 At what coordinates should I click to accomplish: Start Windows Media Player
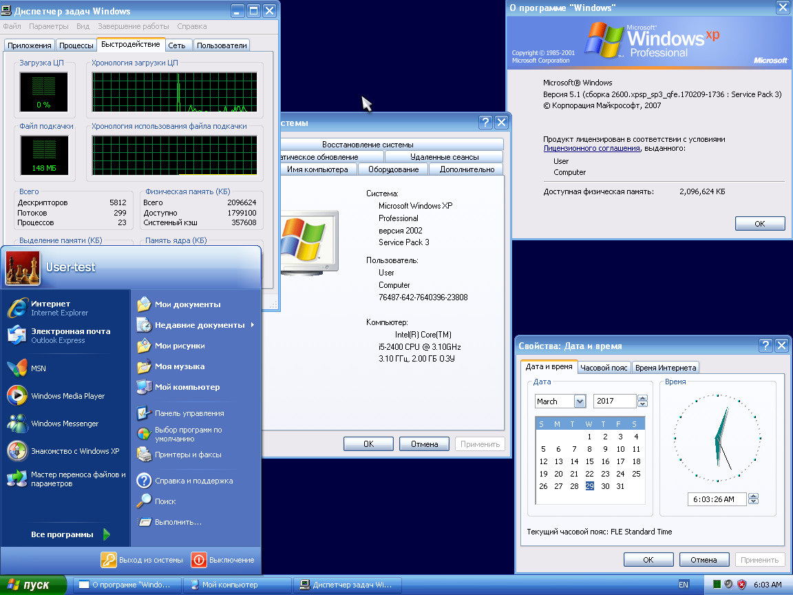(17, 396)
